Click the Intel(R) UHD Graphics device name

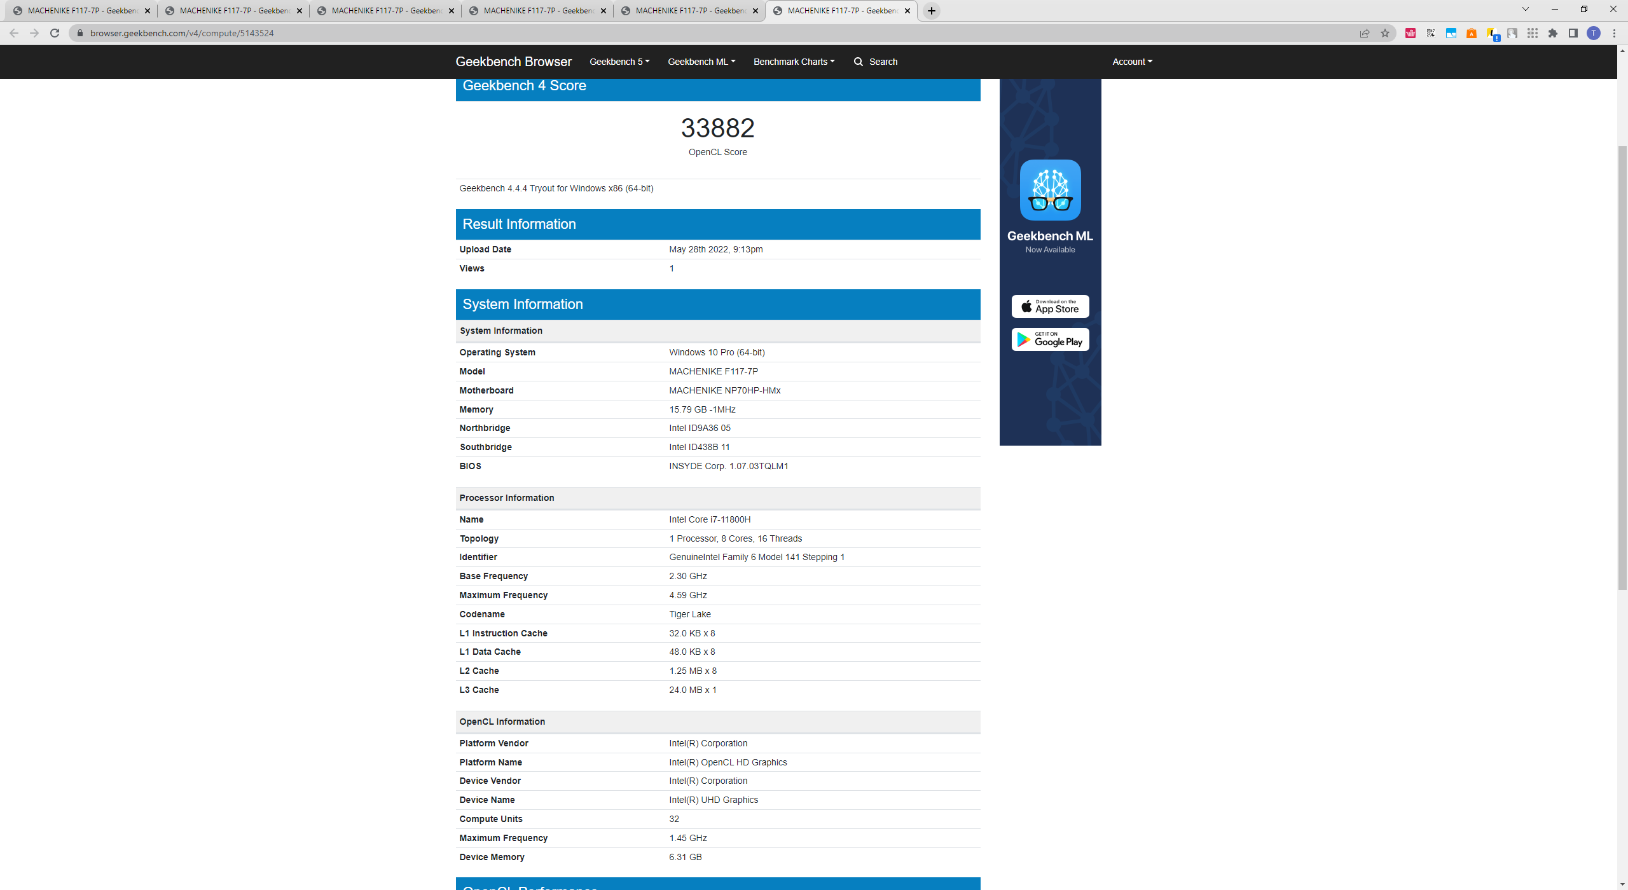714,800
